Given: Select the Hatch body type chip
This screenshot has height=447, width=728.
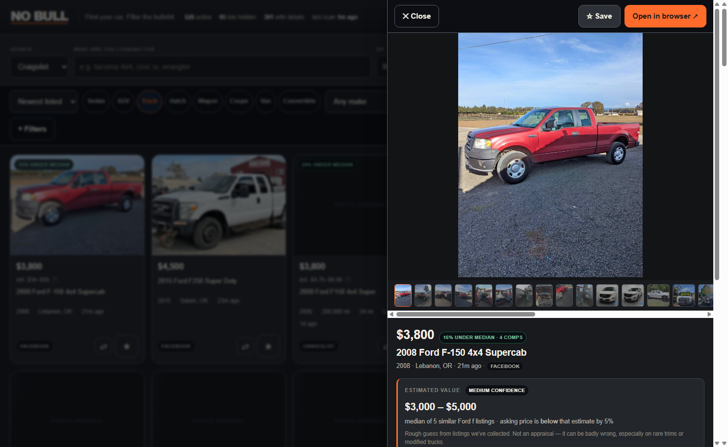Looking at the screenshot, I should pyautogui.click(x=178, y=101).
